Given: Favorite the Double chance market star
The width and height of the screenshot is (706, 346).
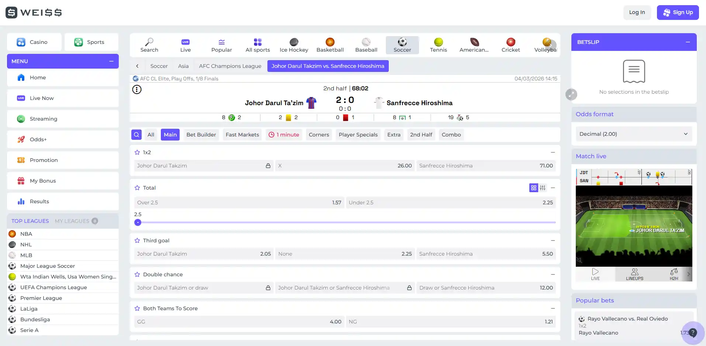Looking at the screenshot, I should coord(137,274).
